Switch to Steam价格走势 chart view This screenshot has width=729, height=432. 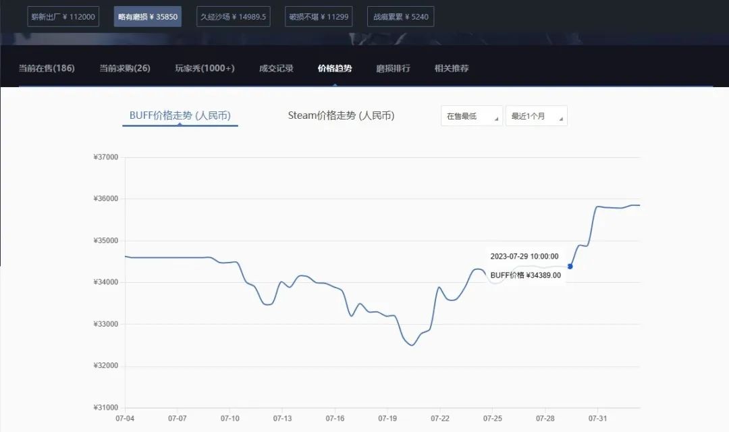(341, 115)
